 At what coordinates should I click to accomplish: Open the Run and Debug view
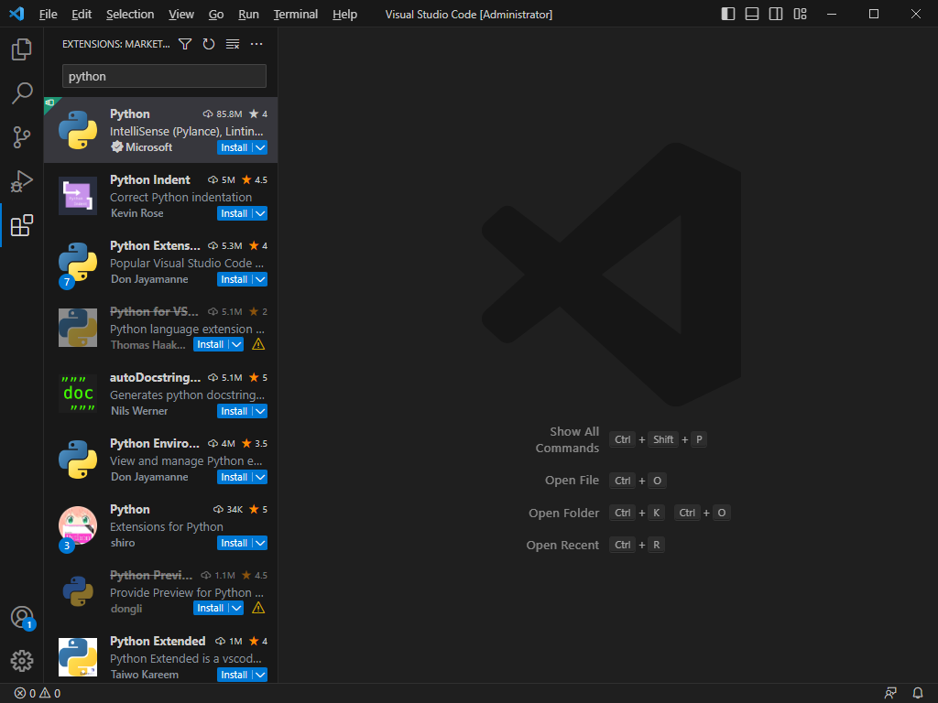point(22,181)
